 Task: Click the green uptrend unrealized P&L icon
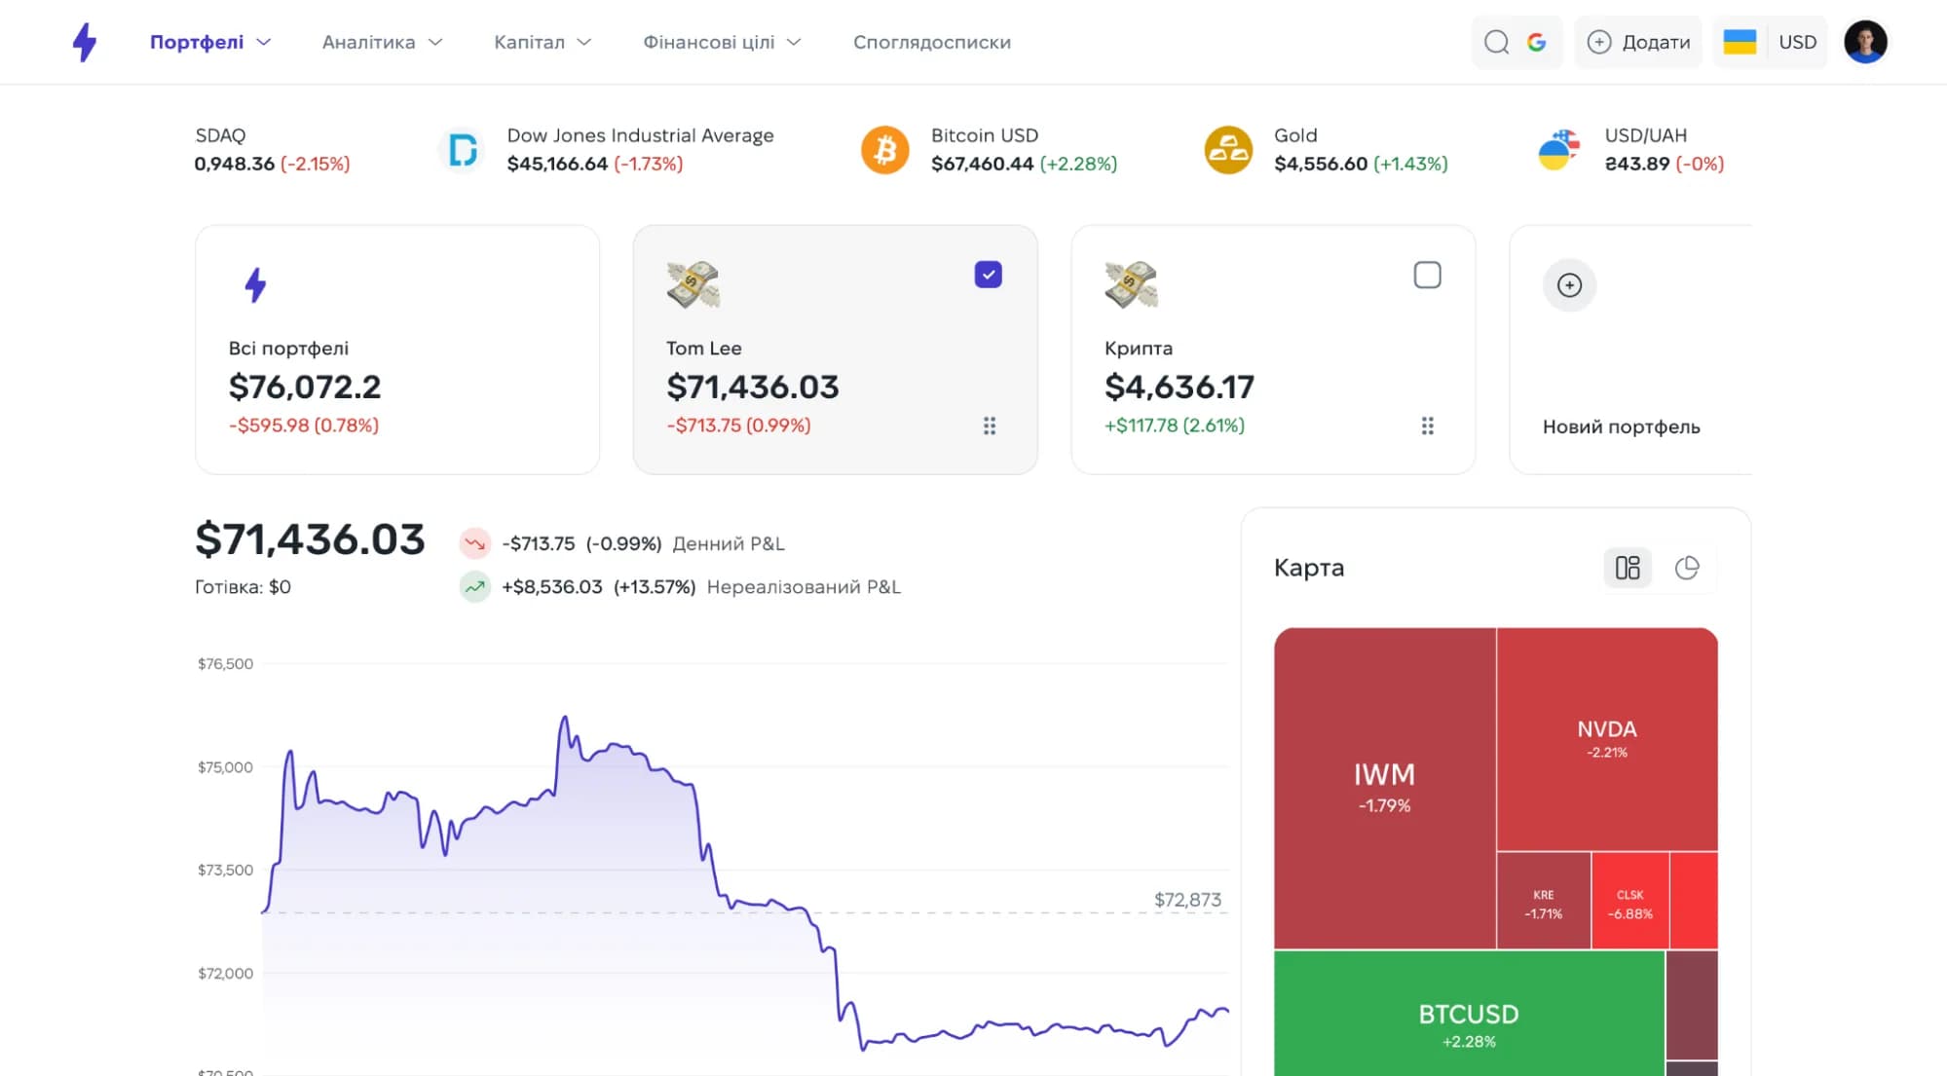[x=474, y=587]
